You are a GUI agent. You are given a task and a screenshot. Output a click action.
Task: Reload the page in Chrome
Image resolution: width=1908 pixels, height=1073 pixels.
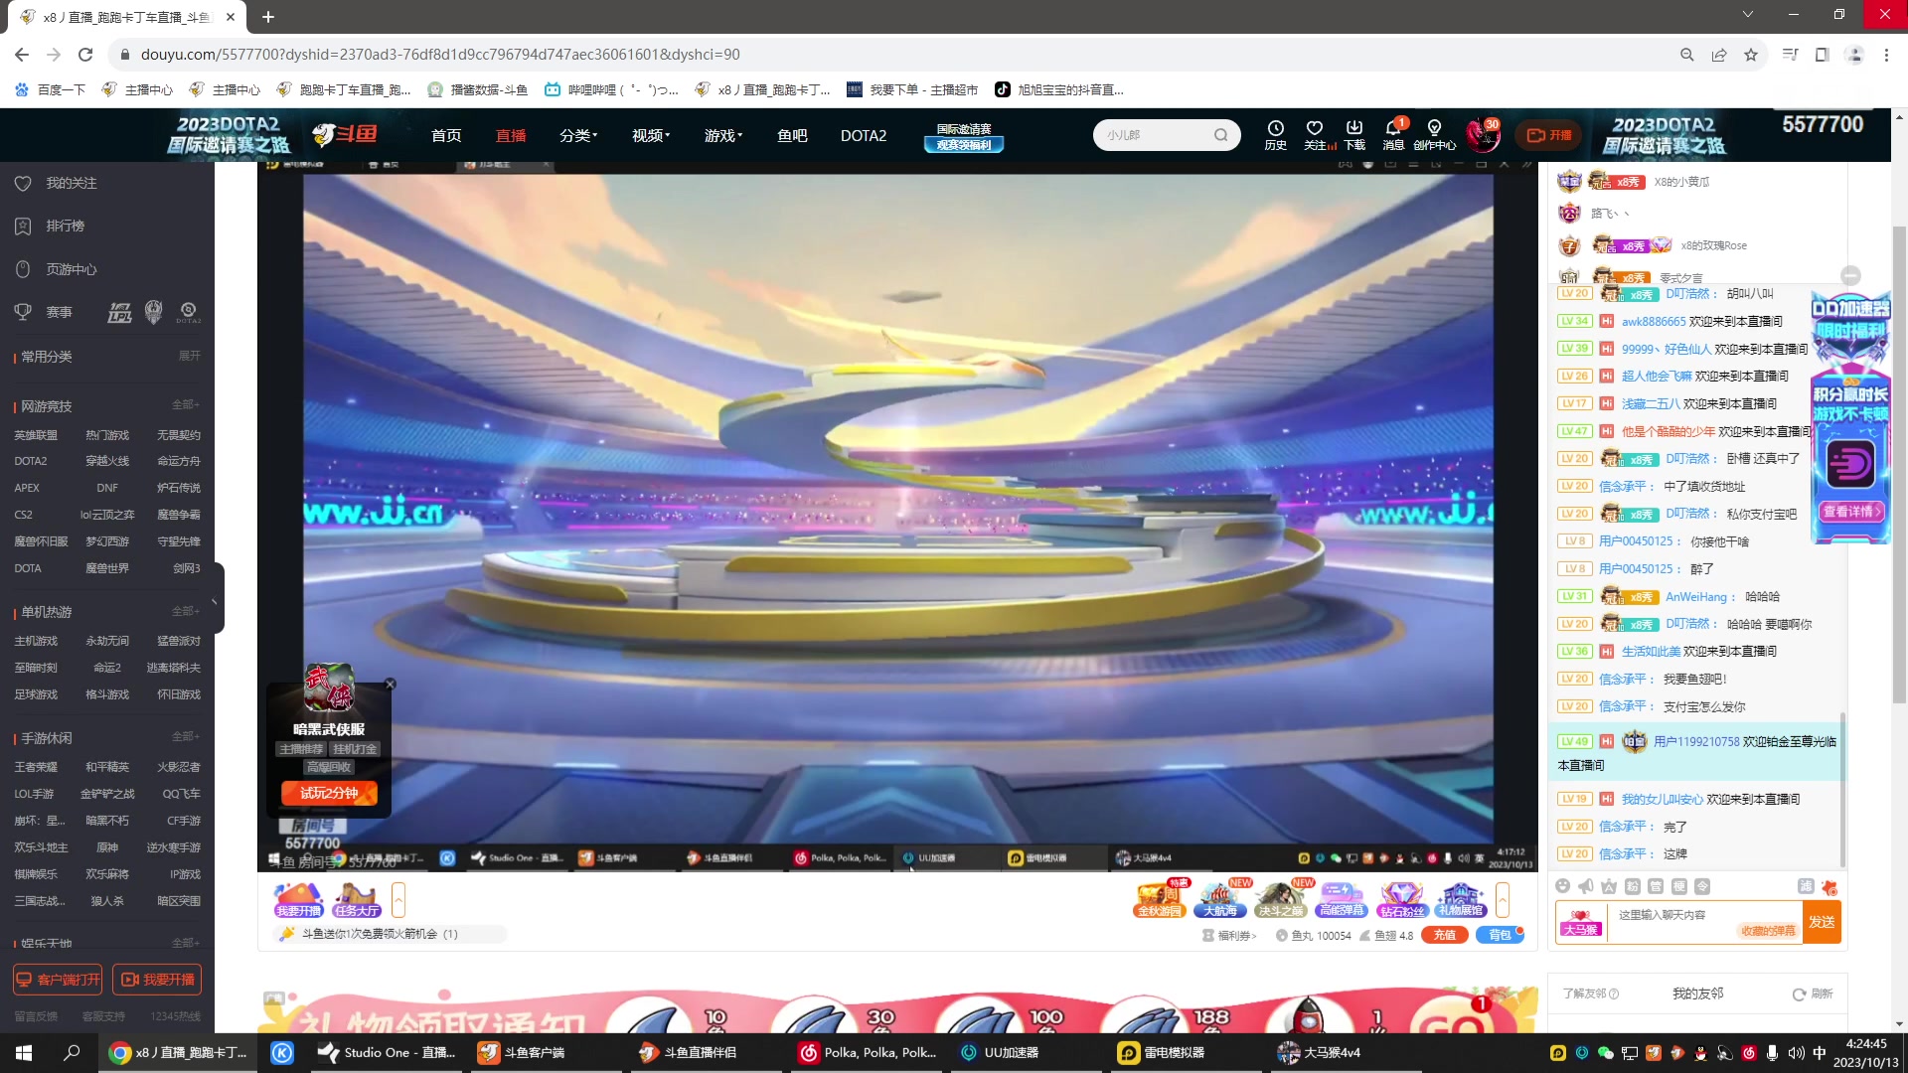[x=85, y=55]
